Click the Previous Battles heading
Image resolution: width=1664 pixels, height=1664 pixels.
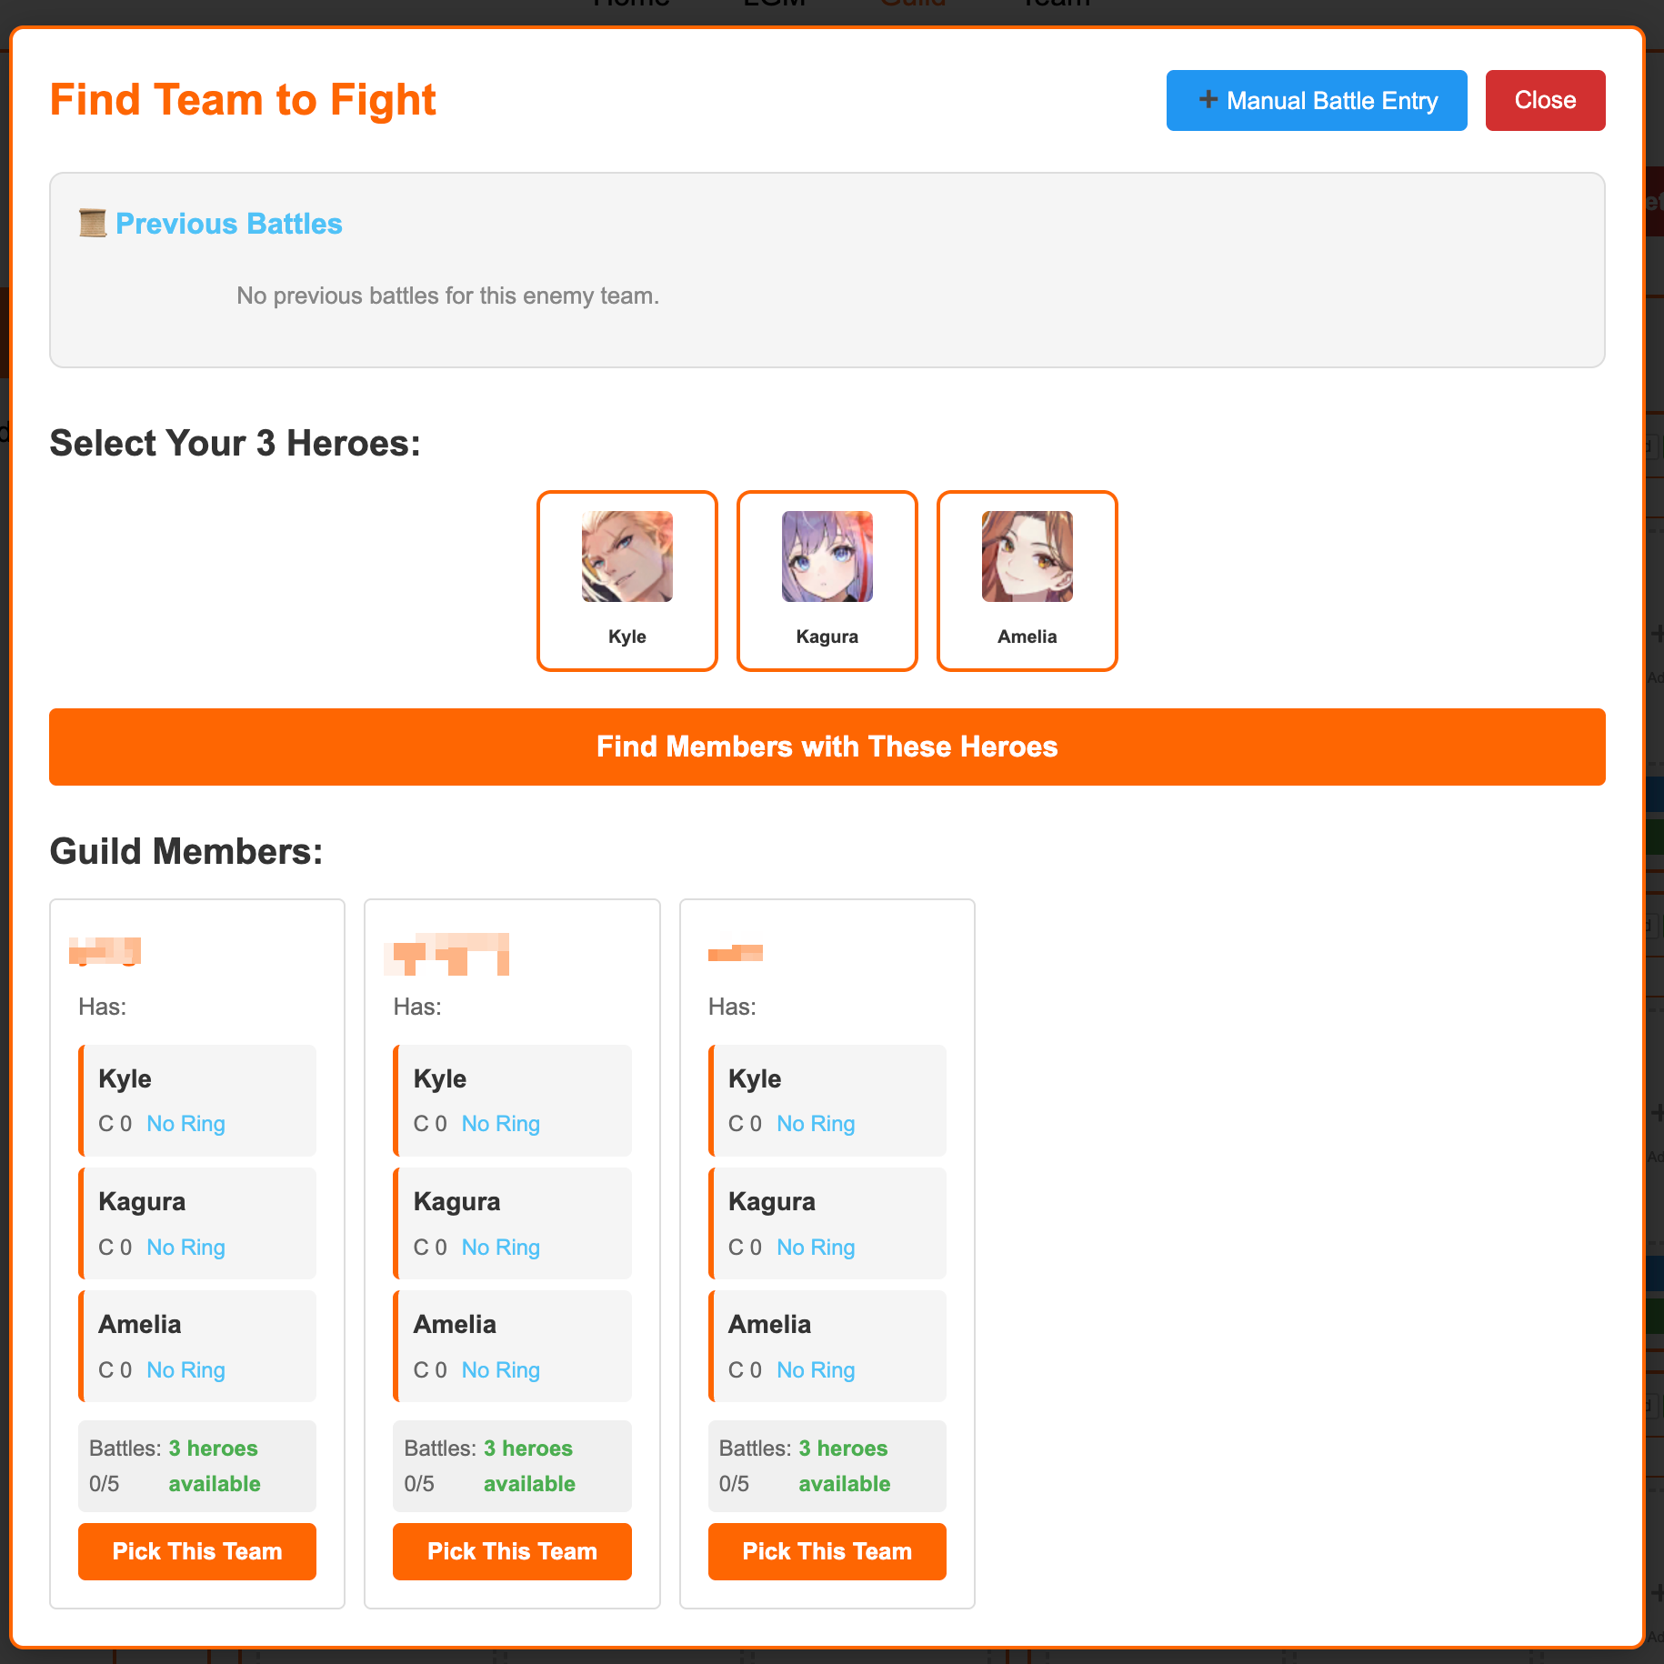pyautogui.click(x=228, y=224)
